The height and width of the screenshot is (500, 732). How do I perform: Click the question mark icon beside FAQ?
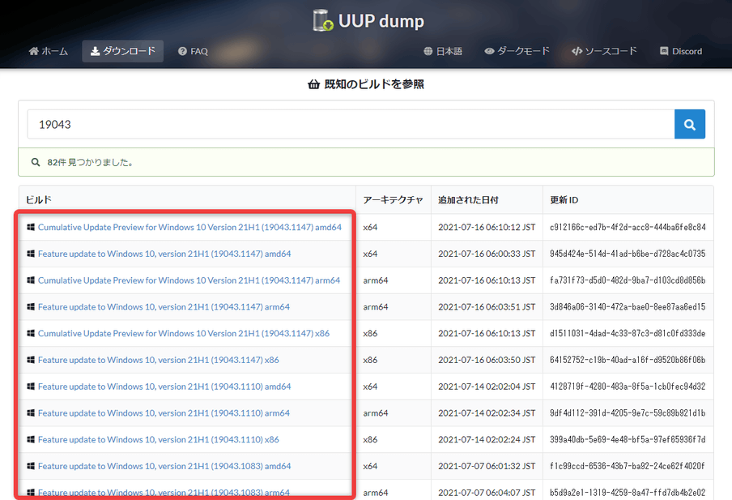(182, 51)
